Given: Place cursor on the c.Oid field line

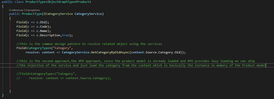Looking at the screenshot, I should 33,22.
